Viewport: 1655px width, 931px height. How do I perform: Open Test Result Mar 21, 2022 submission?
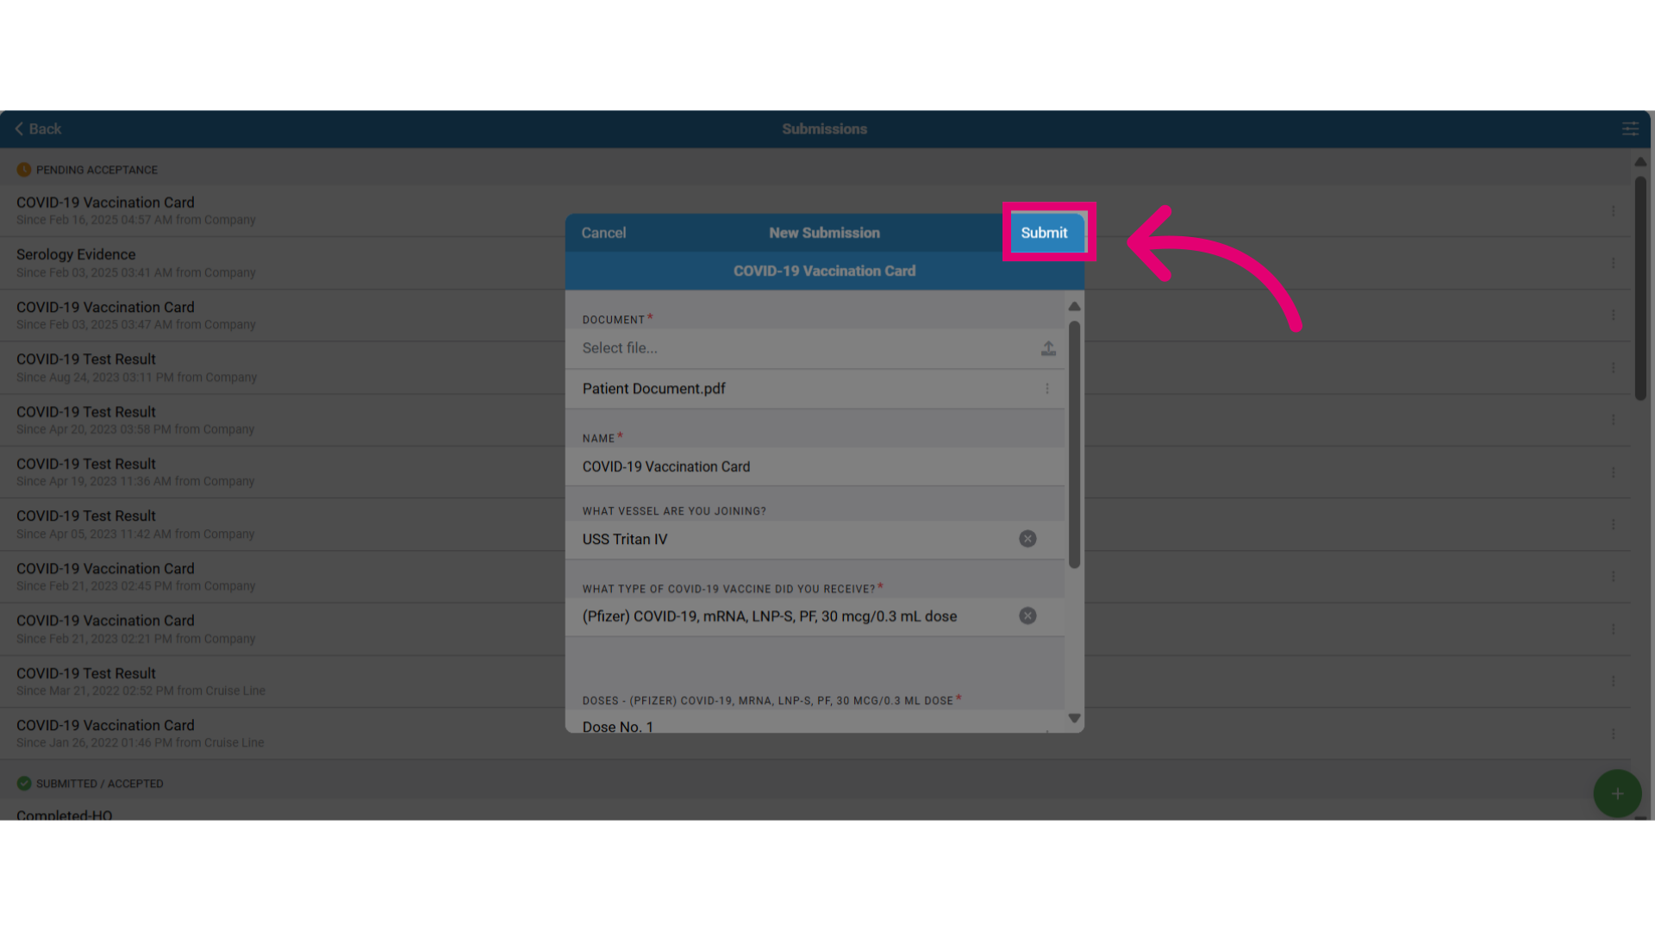(x=815, y=682)
